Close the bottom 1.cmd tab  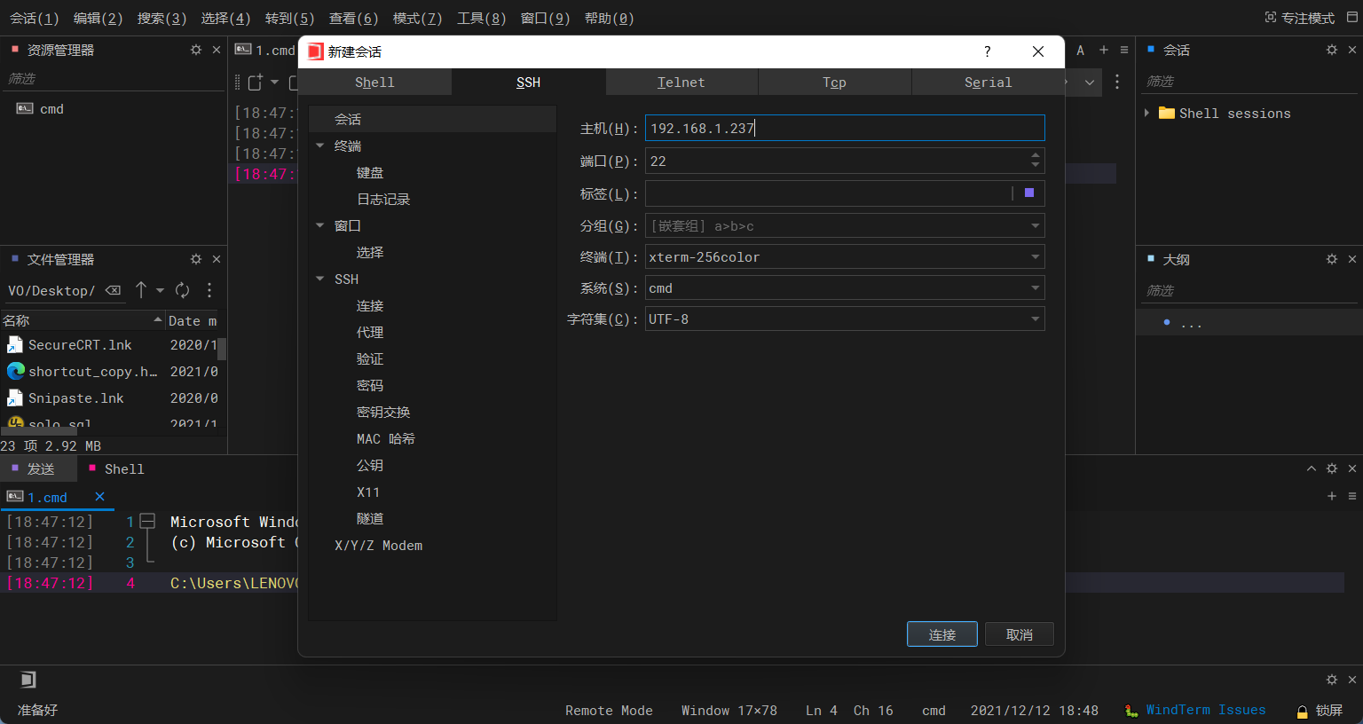pos(99,496)
